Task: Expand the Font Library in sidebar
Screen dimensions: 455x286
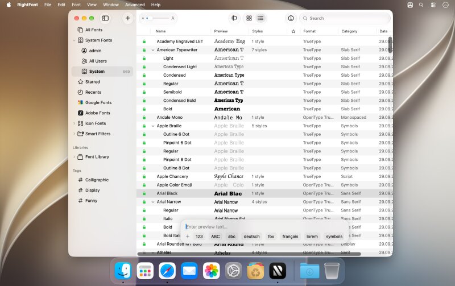Action: pos(75,157)
